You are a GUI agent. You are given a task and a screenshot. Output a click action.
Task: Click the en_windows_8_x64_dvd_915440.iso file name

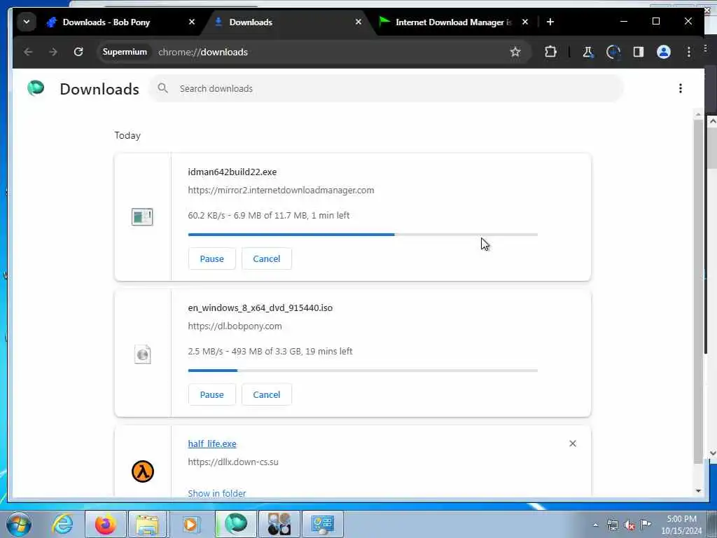point(260,308)
